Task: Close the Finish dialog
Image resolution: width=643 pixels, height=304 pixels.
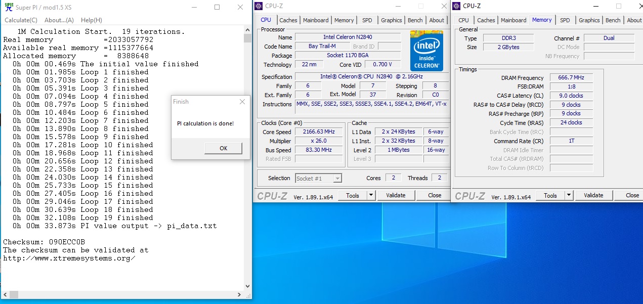Action: [x=242, y=102]
